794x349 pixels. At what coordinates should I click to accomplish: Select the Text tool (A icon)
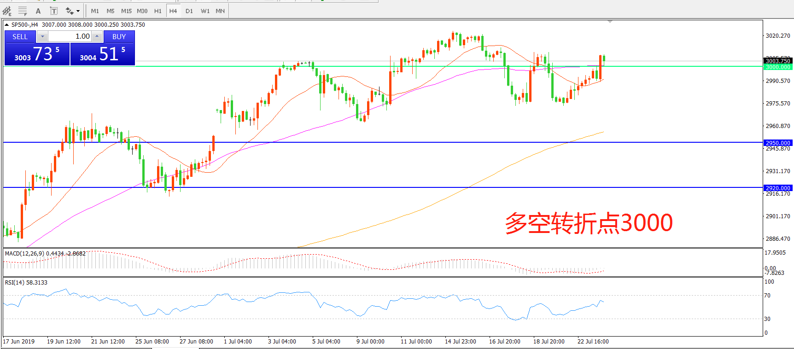[x=38, y=11]
